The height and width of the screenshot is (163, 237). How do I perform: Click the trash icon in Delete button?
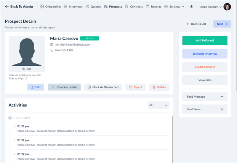point(154,87)
